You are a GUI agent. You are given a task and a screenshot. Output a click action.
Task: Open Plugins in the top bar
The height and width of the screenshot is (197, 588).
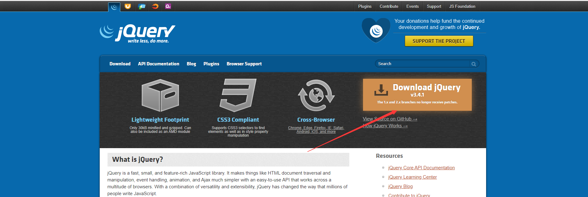(x=365, y=6)
